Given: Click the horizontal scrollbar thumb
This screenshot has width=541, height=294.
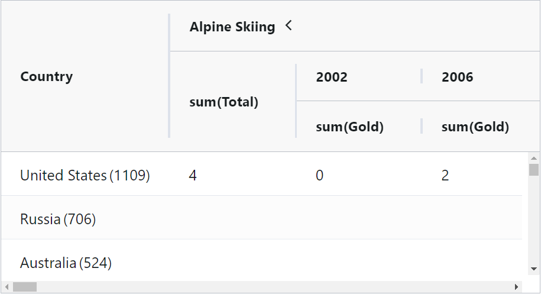Looking at the screenshot, I should [x=25, y=287].
